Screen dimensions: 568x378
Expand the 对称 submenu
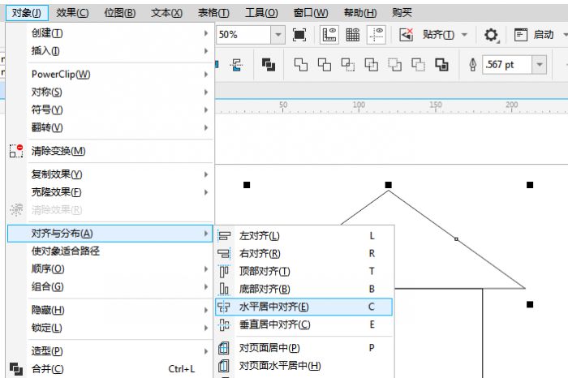(x=206, y=92)
